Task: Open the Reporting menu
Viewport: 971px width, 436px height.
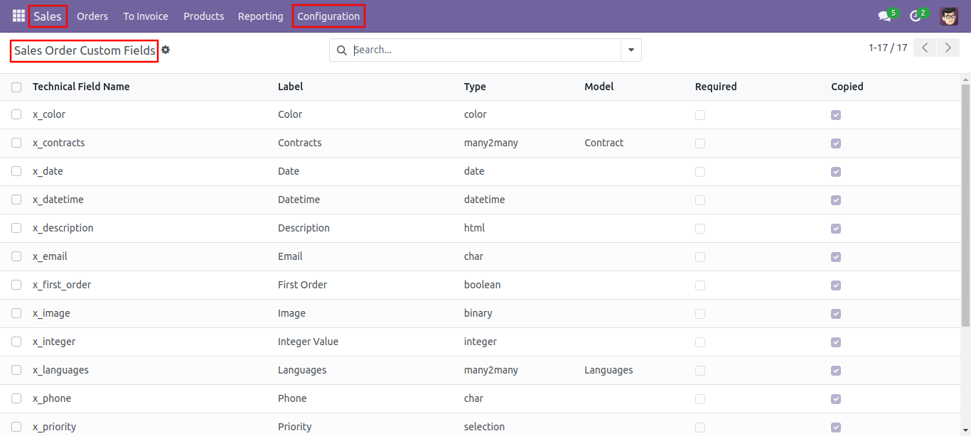Action: [260, 16]
